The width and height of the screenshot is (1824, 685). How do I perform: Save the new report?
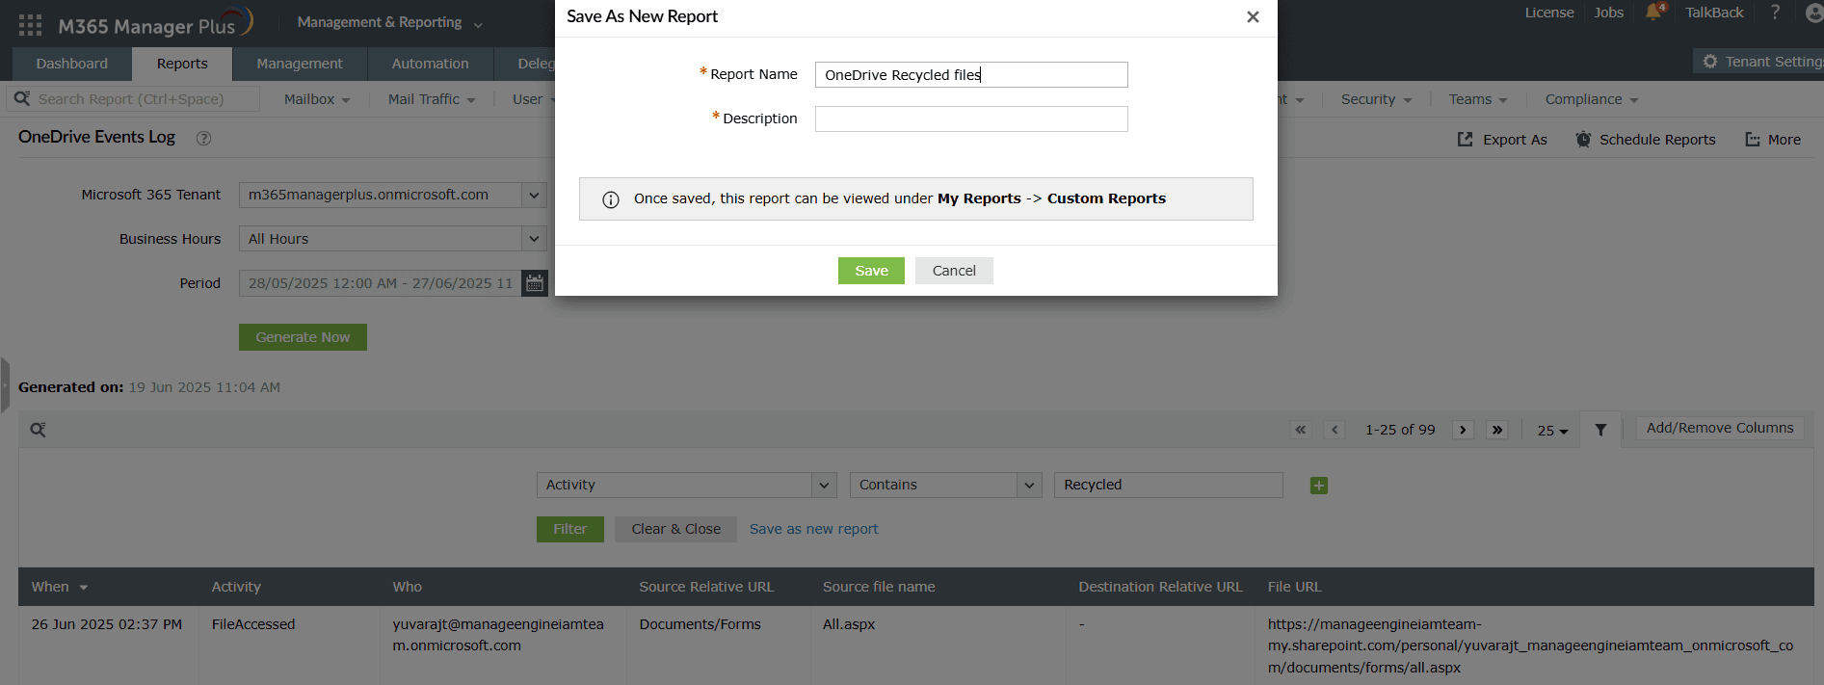[x=871, y=271]
